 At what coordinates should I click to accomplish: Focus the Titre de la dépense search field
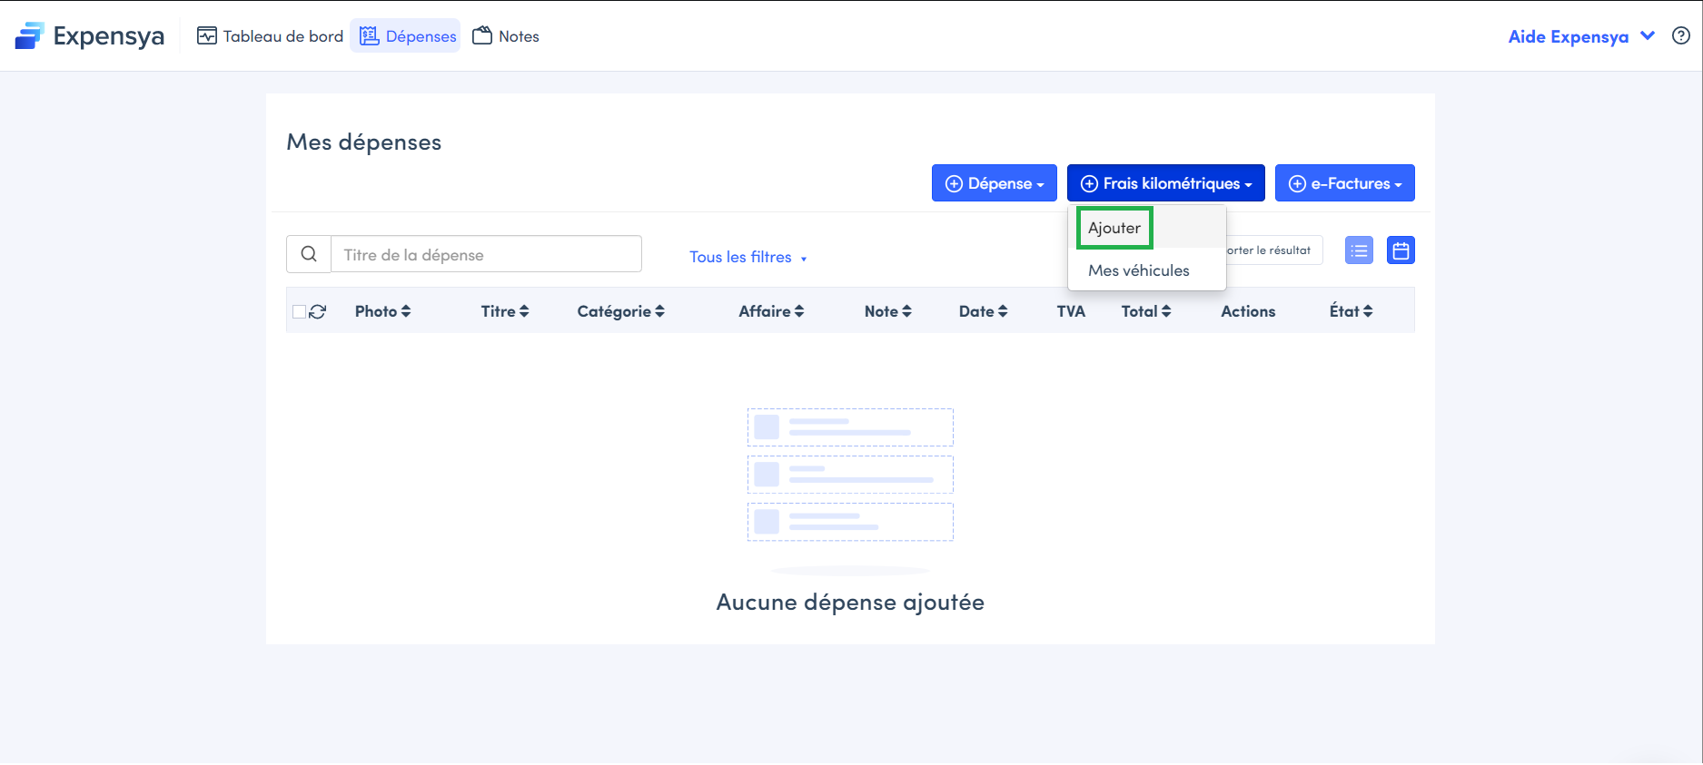(486, 254)
